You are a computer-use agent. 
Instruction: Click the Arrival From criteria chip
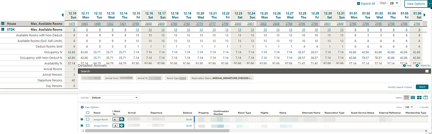click(118, 78)
